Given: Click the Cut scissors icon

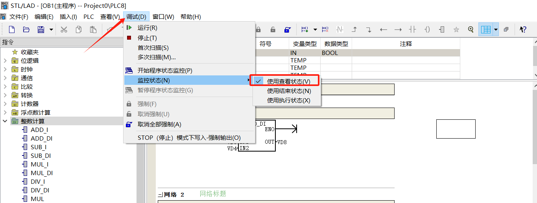Looking at the screenshot, I should [64, 29].
